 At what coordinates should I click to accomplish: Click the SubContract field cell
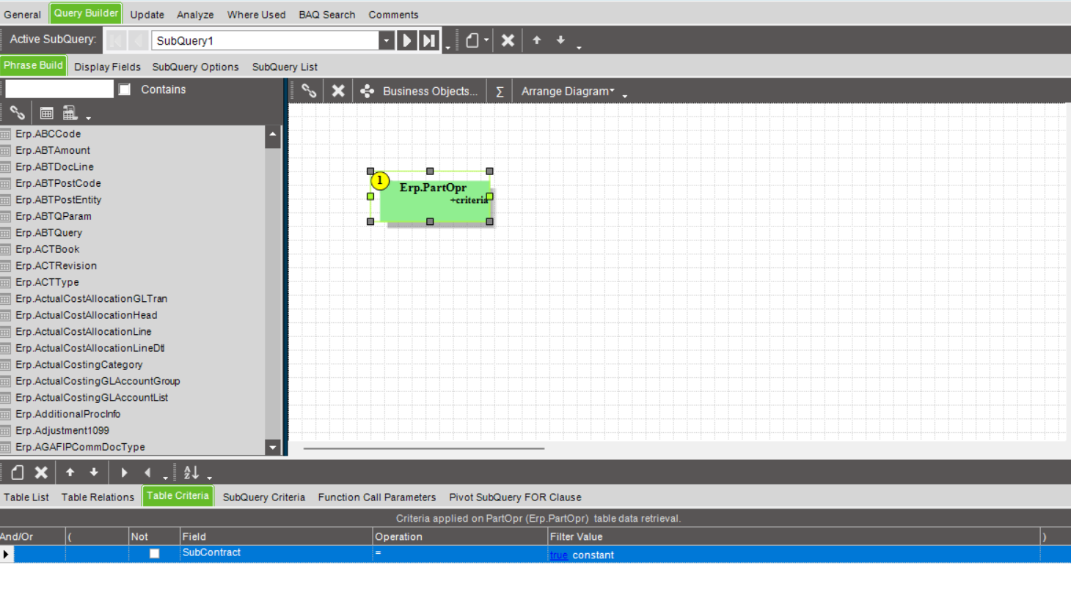tap(277, 554)
